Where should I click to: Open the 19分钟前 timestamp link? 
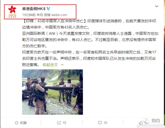click(29, 15)
